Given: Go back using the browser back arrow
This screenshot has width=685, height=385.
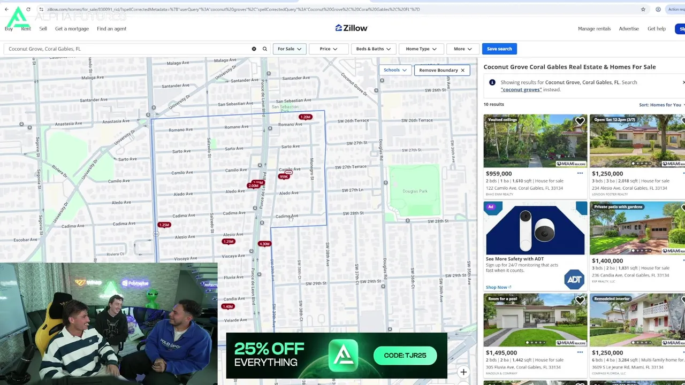Looking at the screenshot, I should (x=6, y=9).
